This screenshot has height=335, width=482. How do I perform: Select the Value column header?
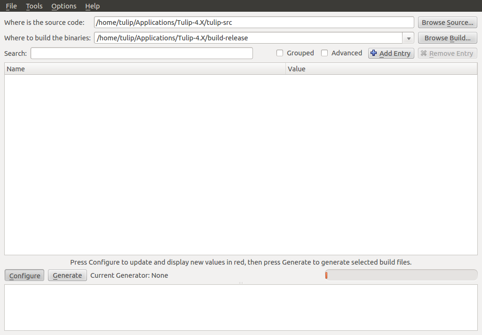pyautogui.click(x=381, y=69)
